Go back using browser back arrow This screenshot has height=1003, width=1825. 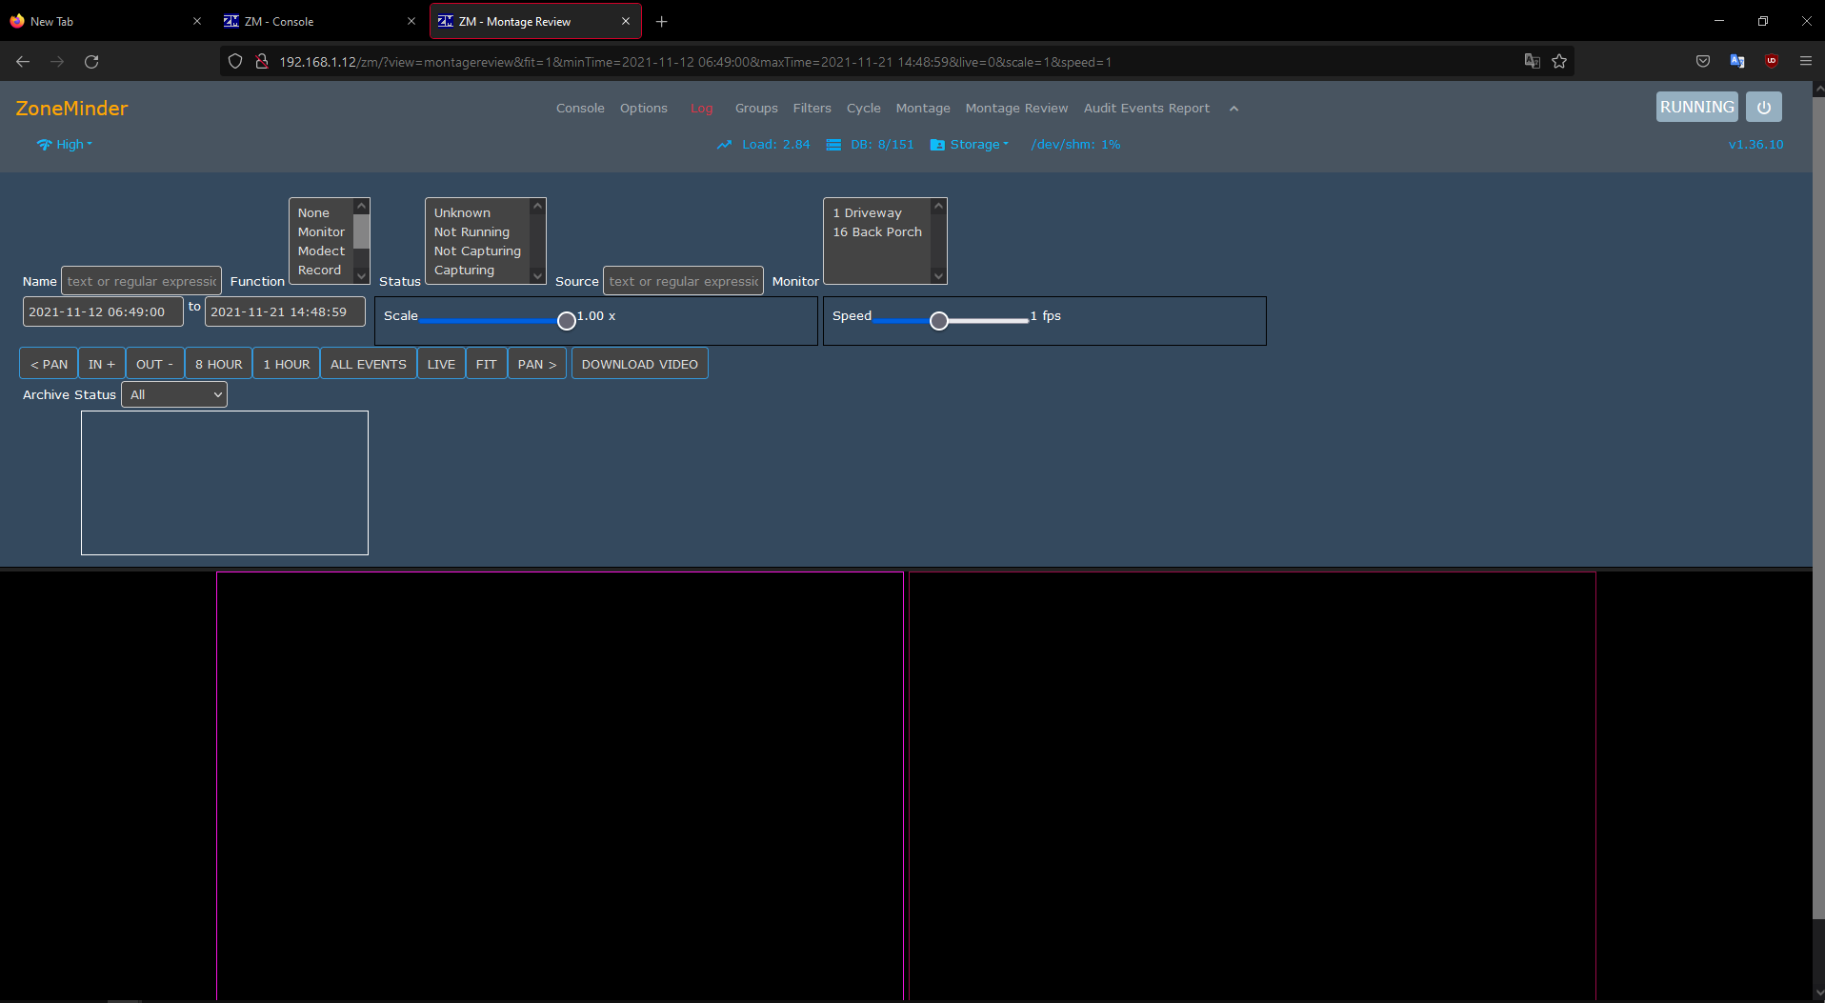pos(23,62)
